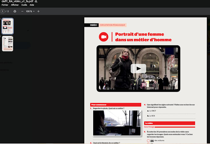Viewport: 210px width, 144px height.
Task: Click the Sans l'image subheading
Action: (149, 127)
